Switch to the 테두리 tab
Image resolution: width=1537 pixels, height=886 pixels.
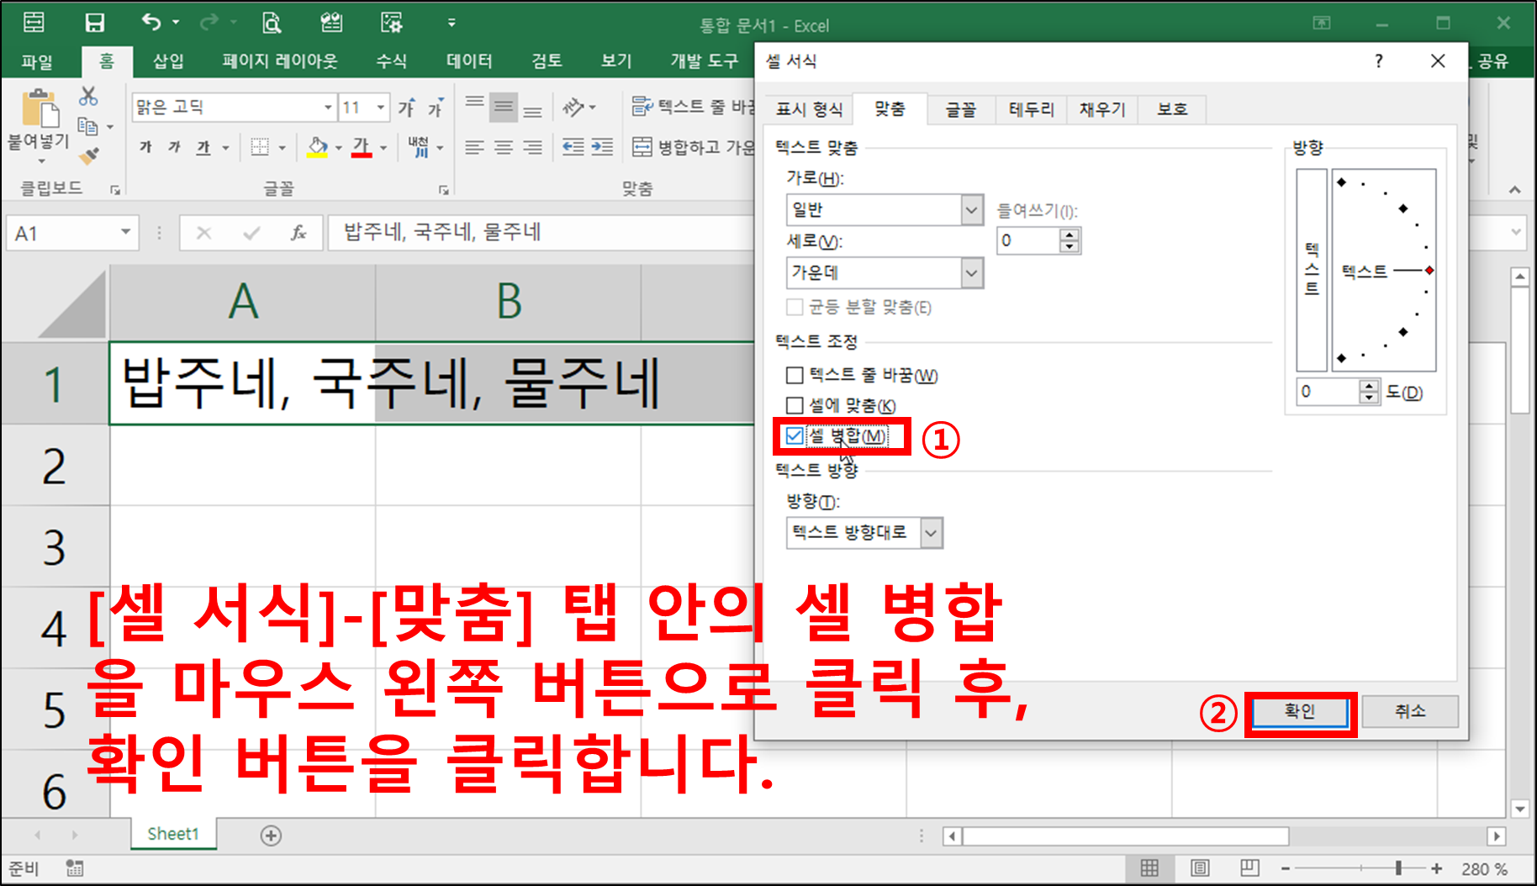1029,108
